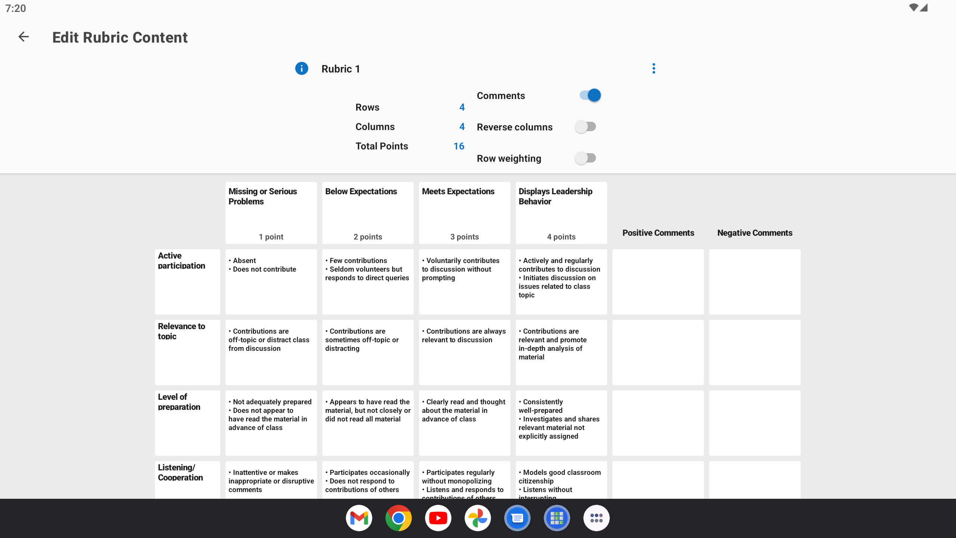Edit the Participates occasionally cell
This screenshot has width=956, height=538.
coord(368,480)
